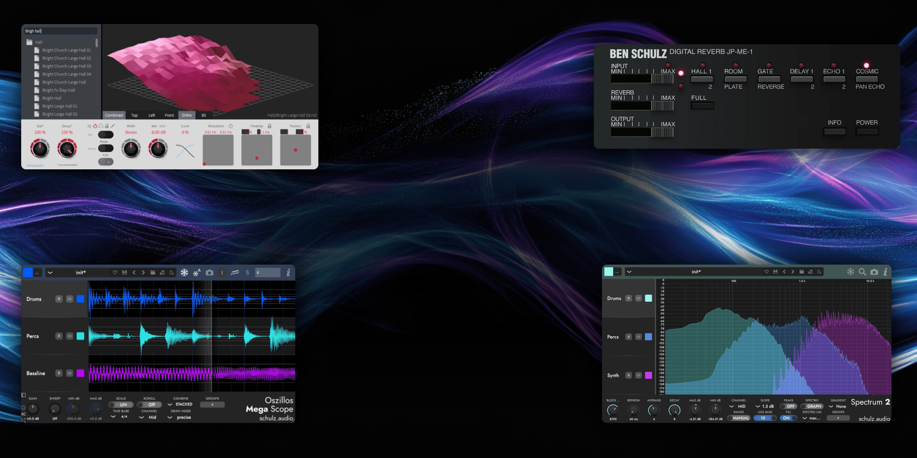Expand the SLOPE 1.5 dB dropdown

(x=765, y=407)
